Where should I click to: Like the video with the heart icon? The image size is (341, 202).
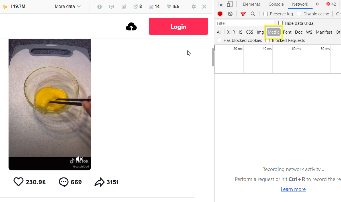click(x=19, y=182)
